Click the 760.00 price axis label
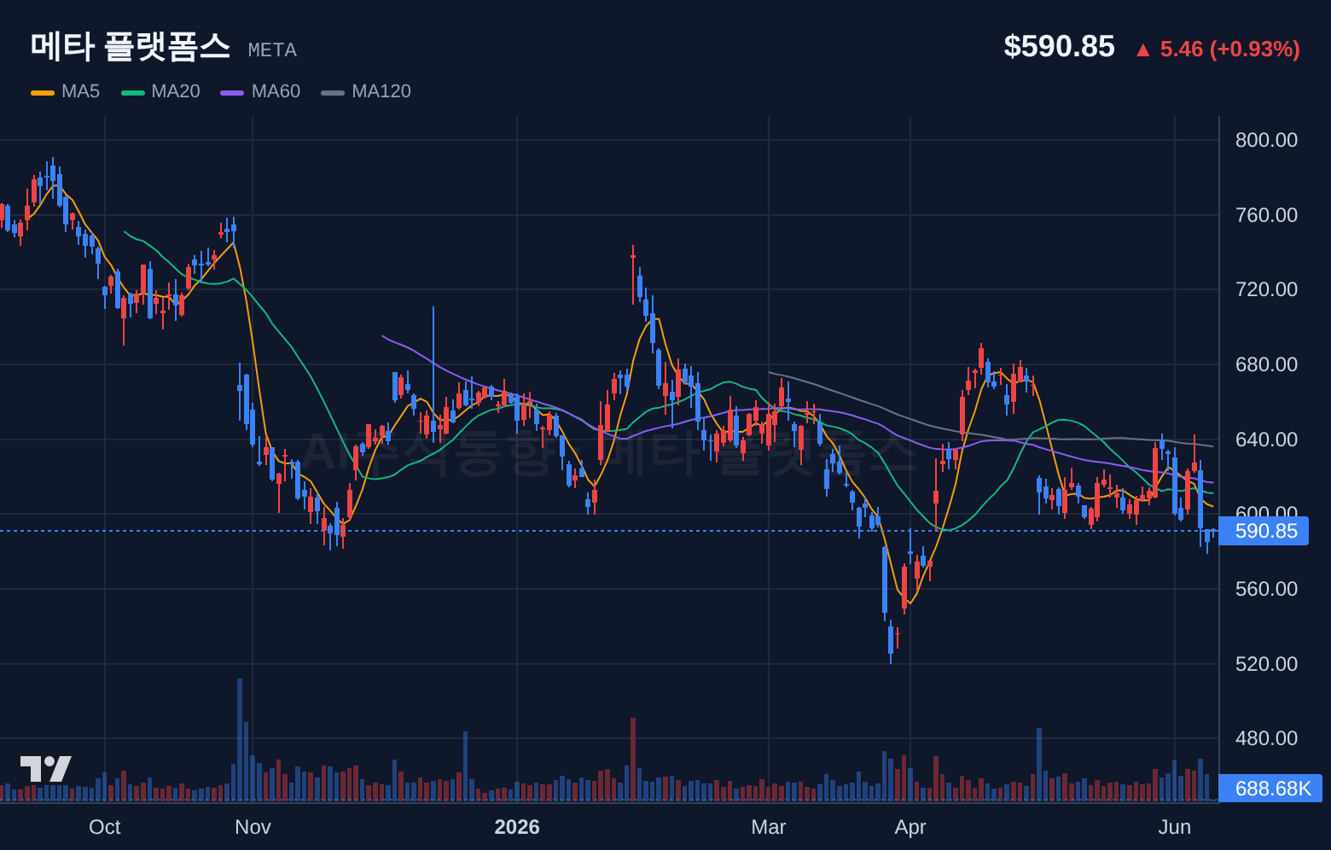Screen dimensions: 1331x850 click(x=1266, y=215)
